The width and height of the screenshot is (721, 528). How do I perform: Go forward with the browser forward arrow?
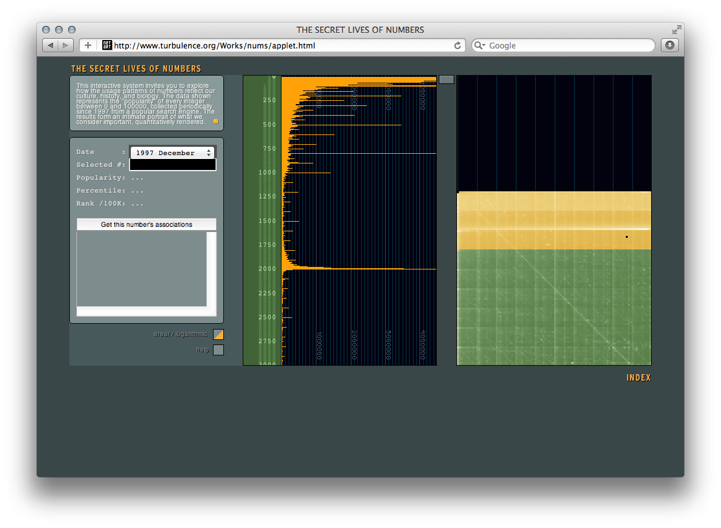point(66,45)
